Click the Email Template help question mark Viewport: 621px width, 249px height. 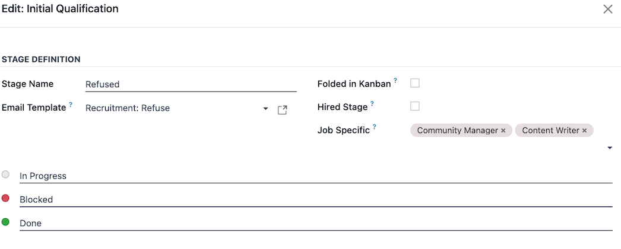71,105
